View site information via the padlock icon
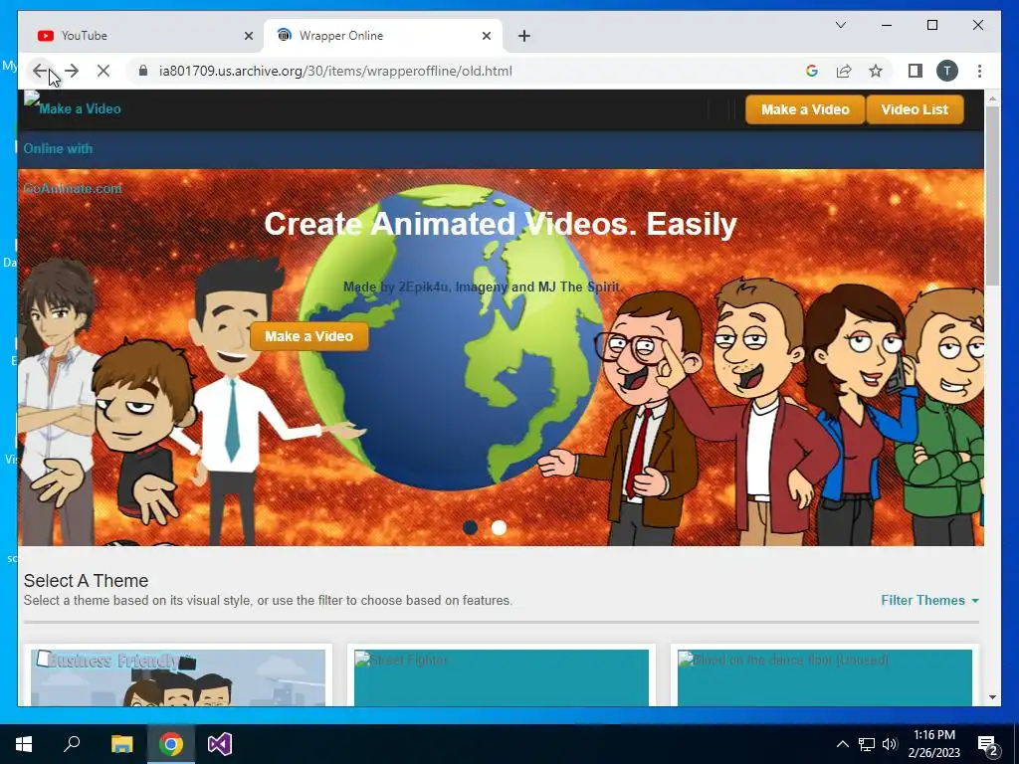Image resolution: width=1019 pixels, height=764 pixels. coord(143,71)
